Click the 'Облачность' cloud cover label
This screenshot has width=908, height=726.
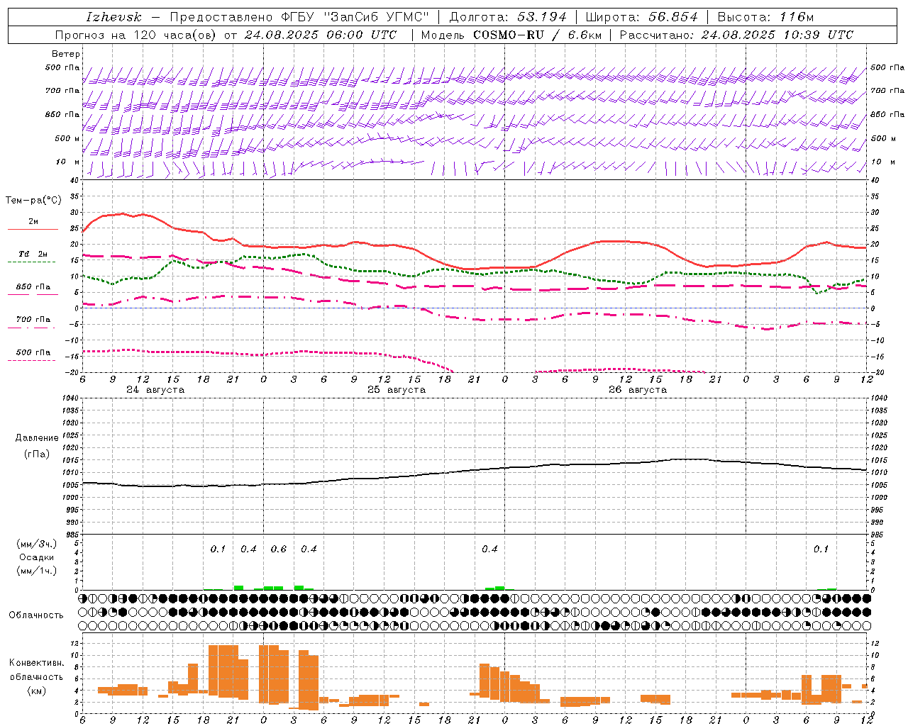[x=36, y=615]
